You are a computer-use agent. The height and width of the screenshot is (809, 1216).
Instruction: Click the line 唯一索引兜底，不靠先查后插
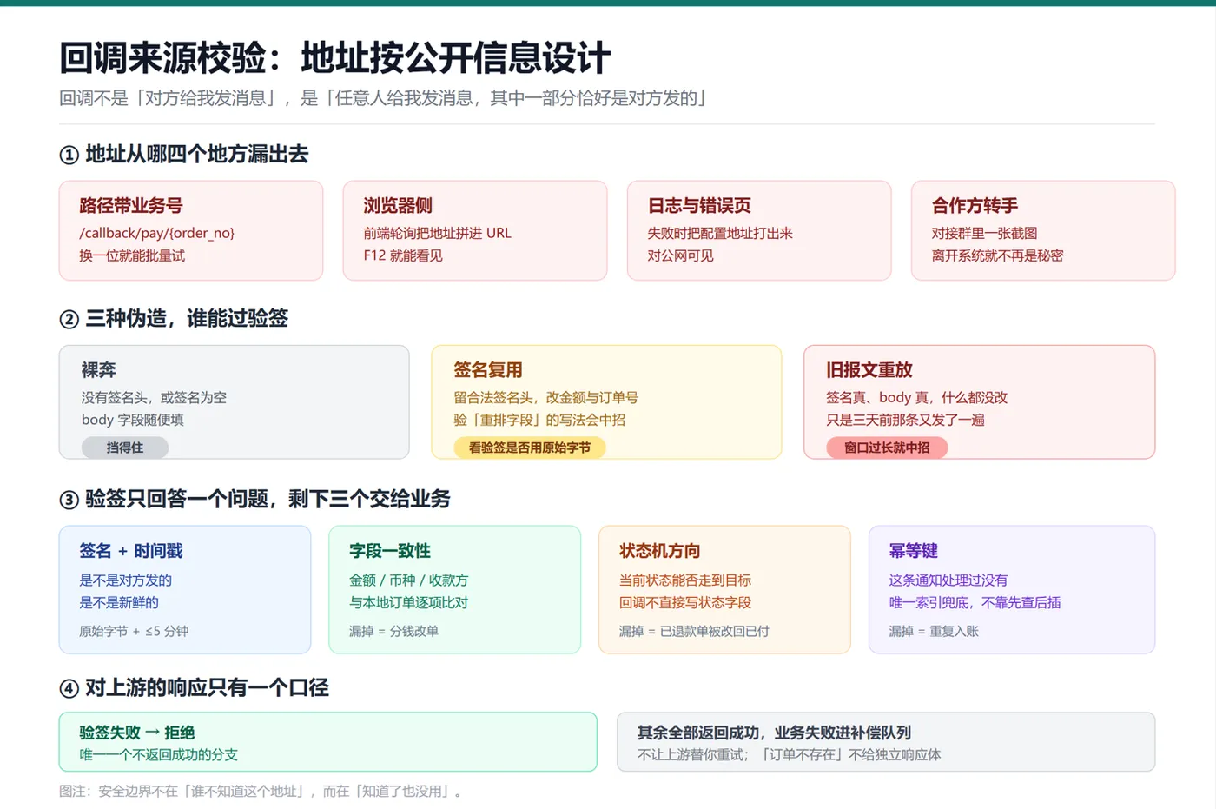[x=975, y=602]
